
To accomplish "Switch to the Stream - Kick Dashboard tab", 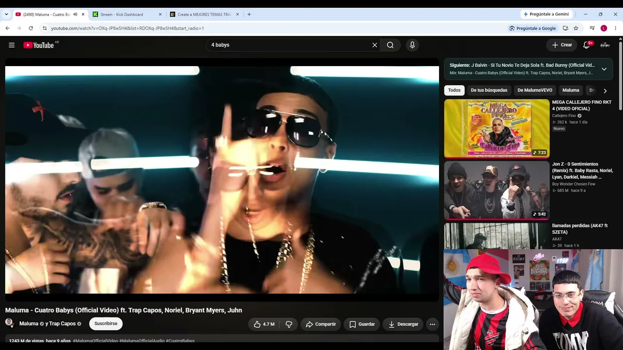I will tap(127, 15).
